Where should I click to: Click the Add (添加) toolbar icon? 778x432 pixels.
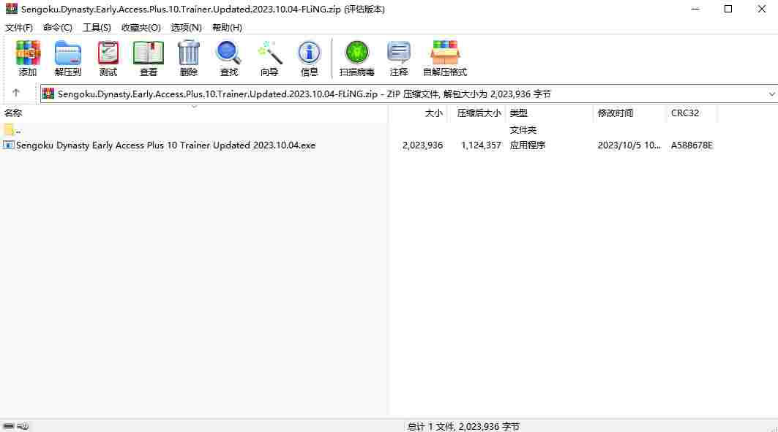pos(28,58)
